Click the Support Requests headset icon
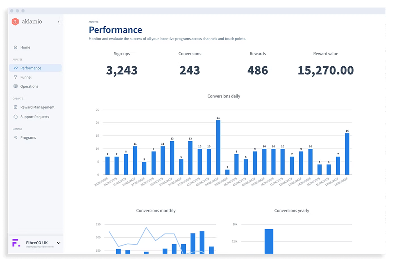 [15, 117]
